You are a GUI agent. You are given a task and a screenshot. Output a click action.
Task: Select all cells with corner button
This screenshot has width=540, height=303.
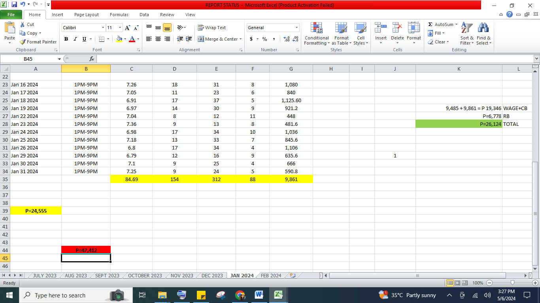[5, 69]
